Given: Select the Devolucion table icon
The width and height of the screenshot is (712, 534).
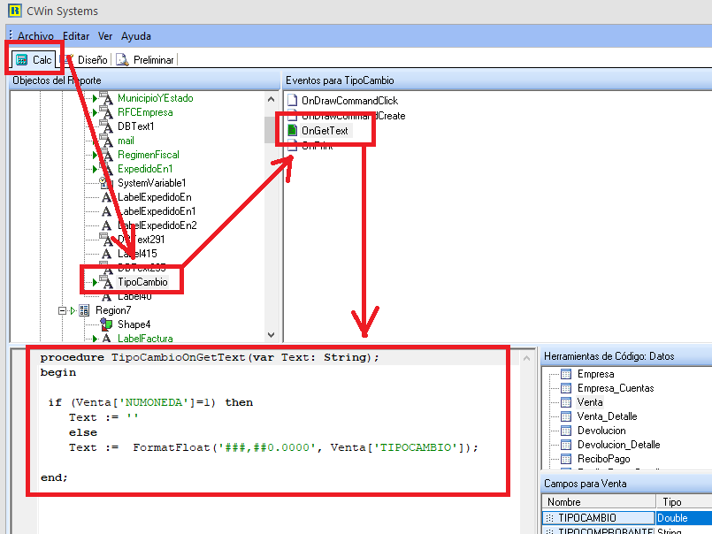Looking at the screenshot, I should click(x=566, y=431).
